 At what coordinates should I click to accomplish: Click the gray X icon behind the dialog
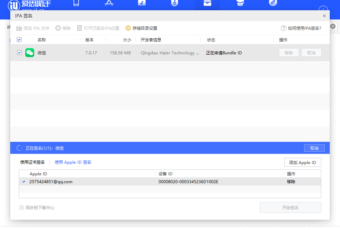[333, 26]
